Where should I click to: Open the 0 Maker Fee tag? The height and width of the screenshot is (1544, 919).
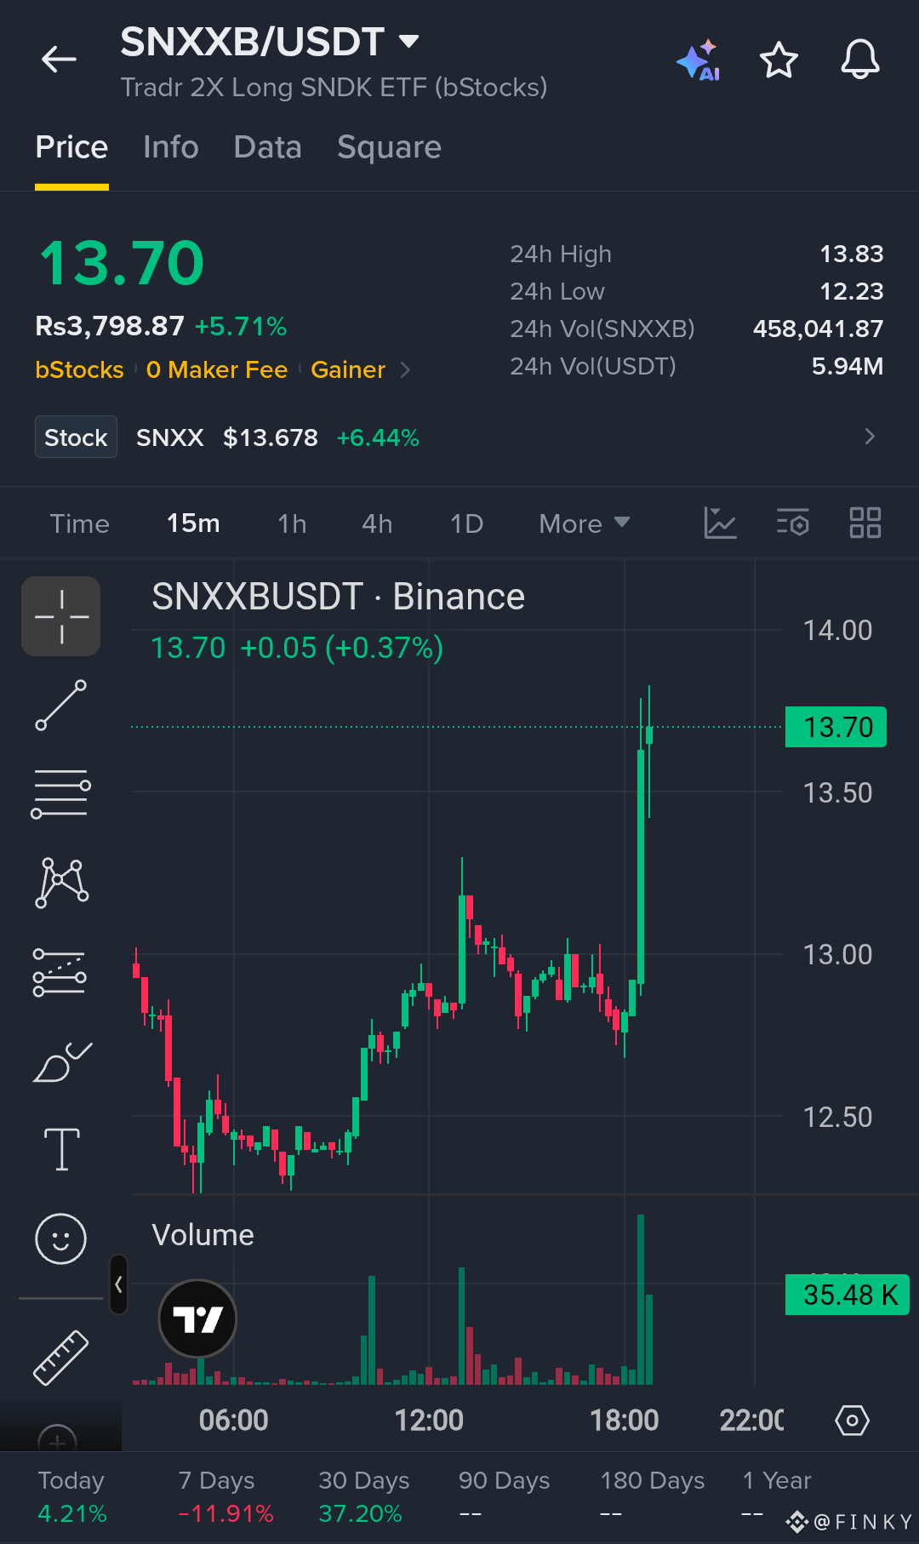(217, 369)
